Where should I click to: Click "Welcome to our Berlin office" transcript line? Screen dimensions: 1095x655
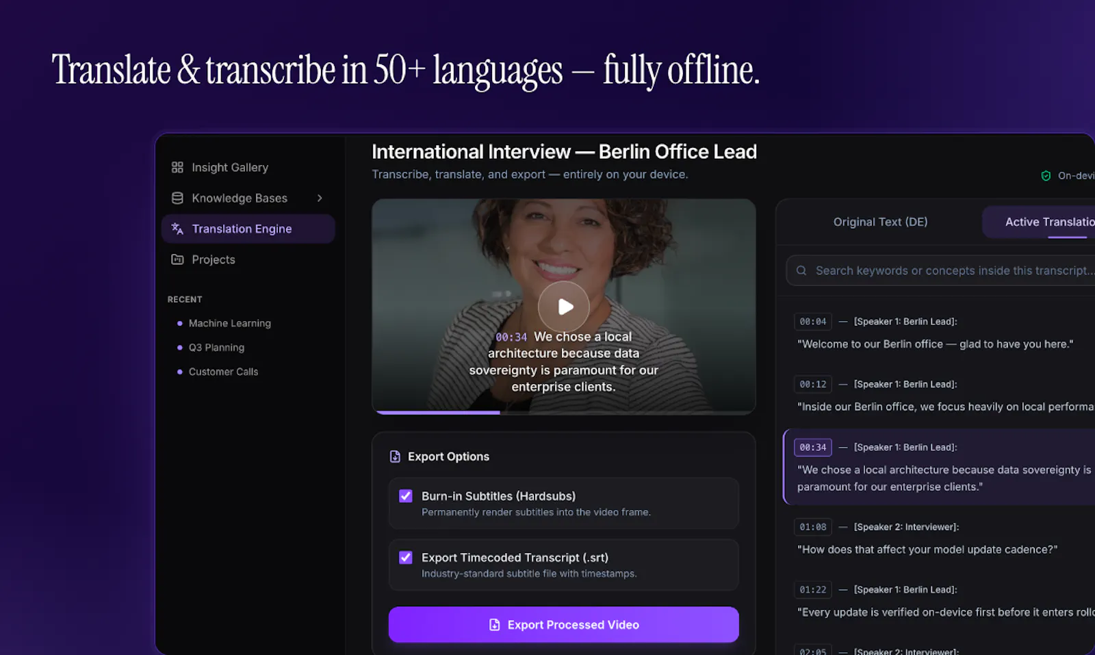[935, 344]
